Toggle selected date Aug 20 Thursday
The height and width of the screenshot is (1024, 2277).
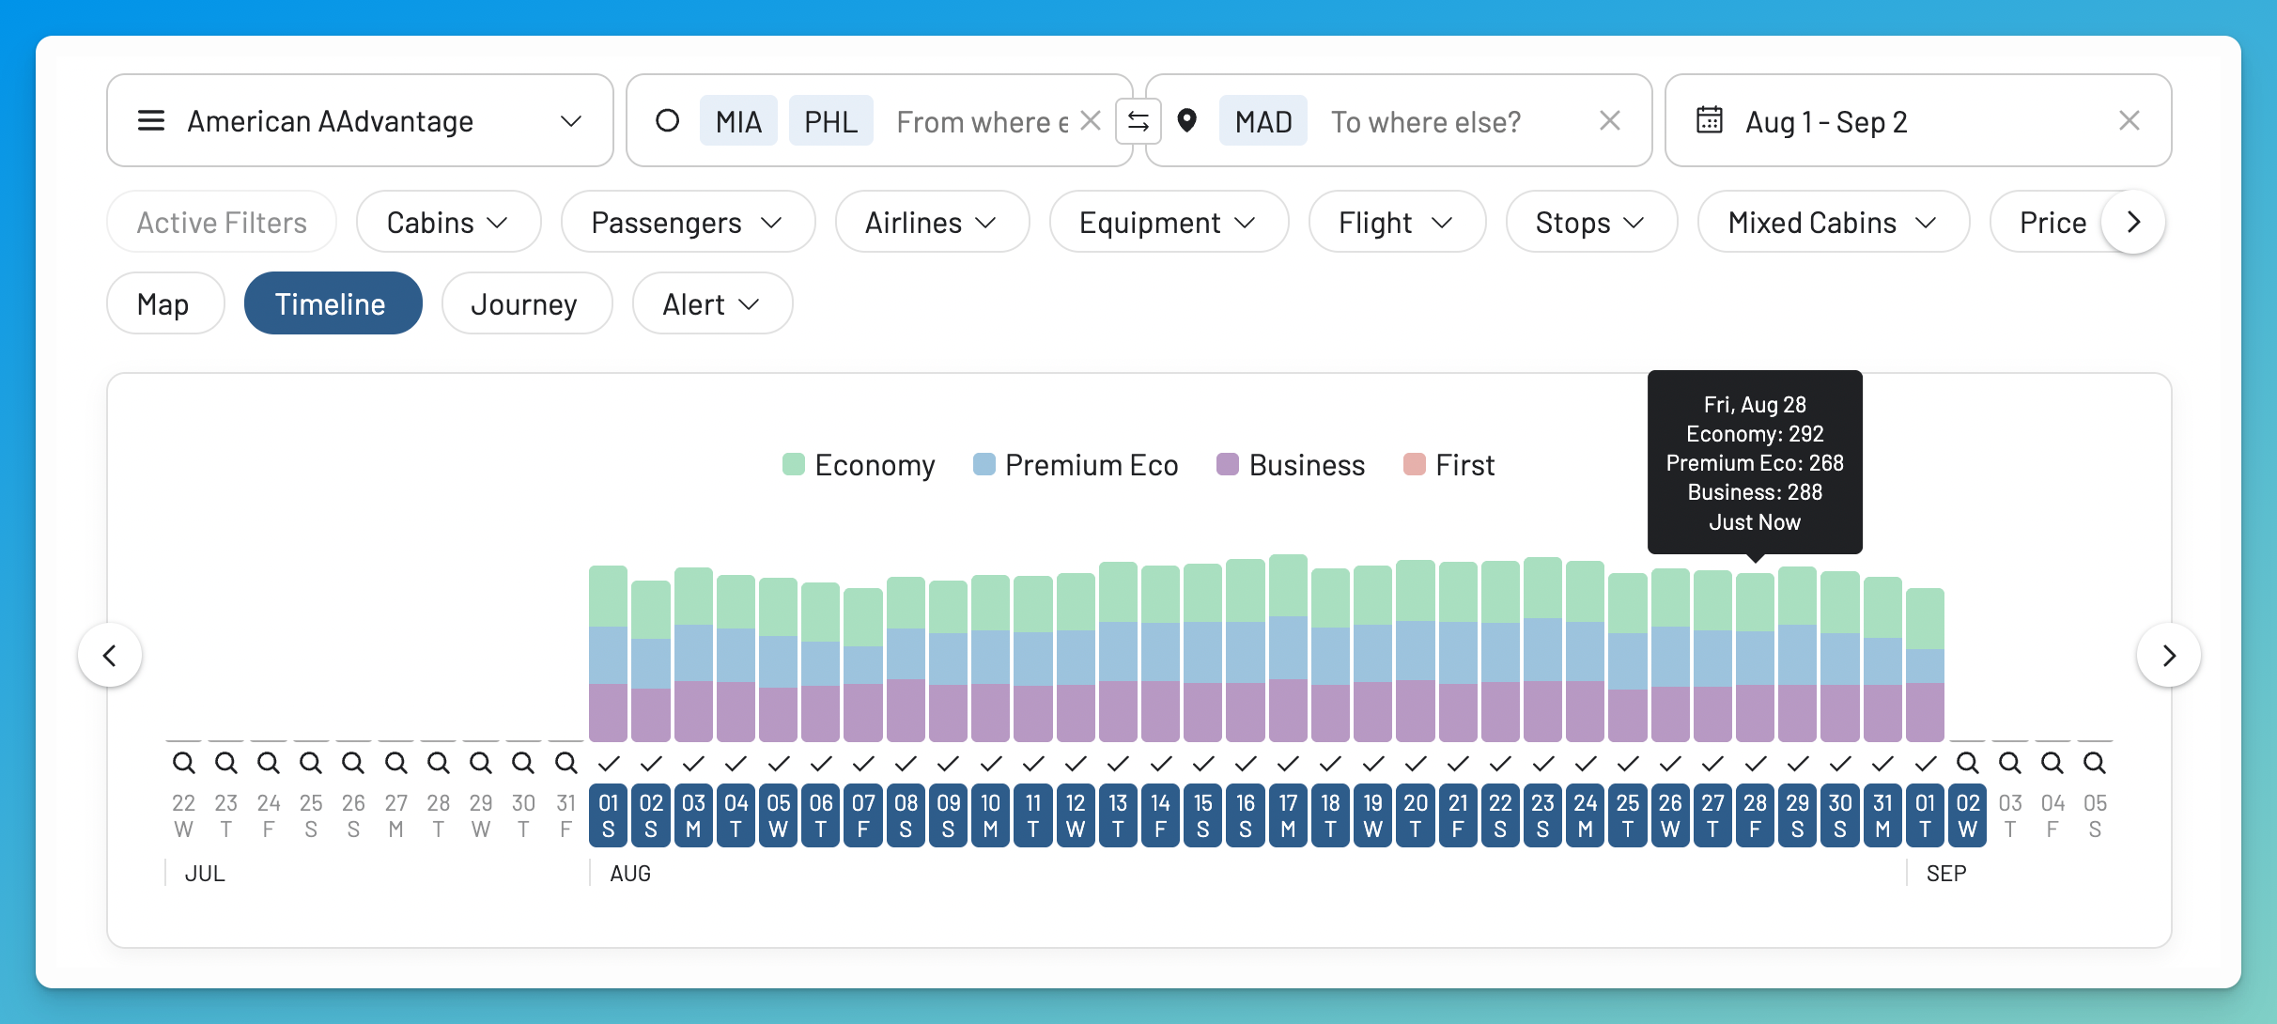(1416, 815)
